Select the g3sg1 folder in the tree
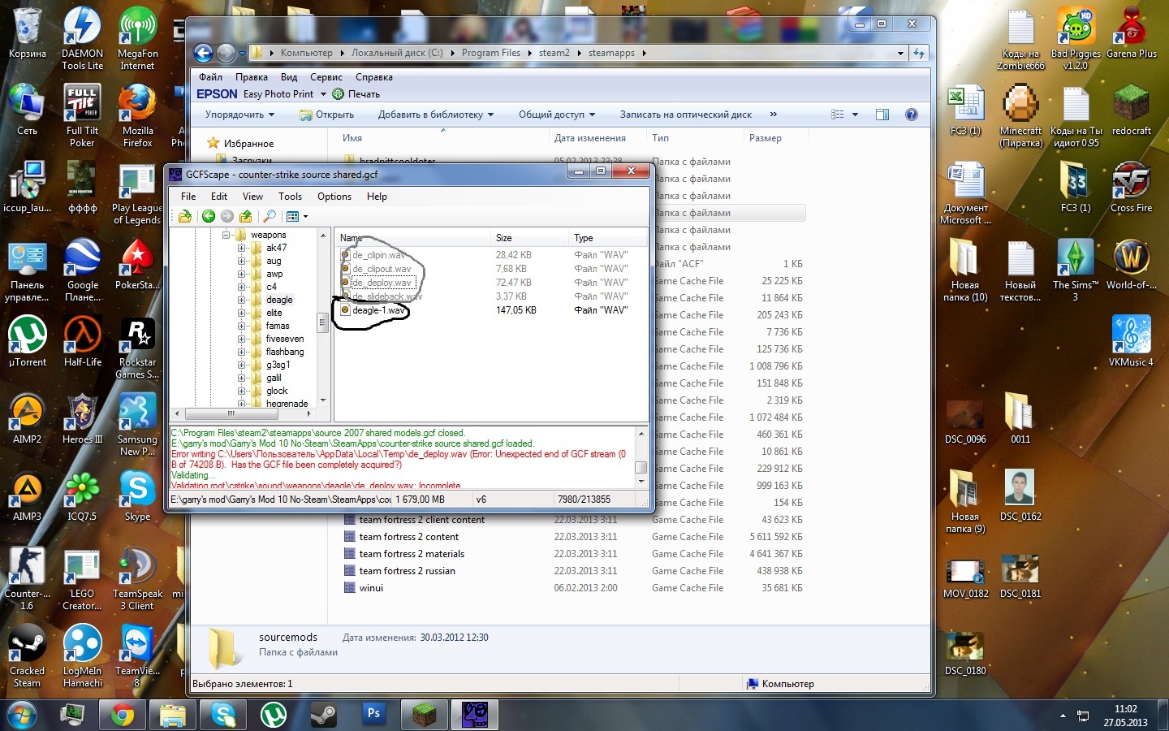This screenshot has height=731, width=1169. 278,365
